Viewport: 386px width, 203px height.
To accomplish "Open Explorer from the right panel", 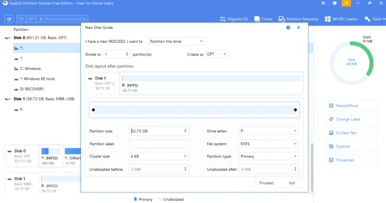I will click(351, 146).
